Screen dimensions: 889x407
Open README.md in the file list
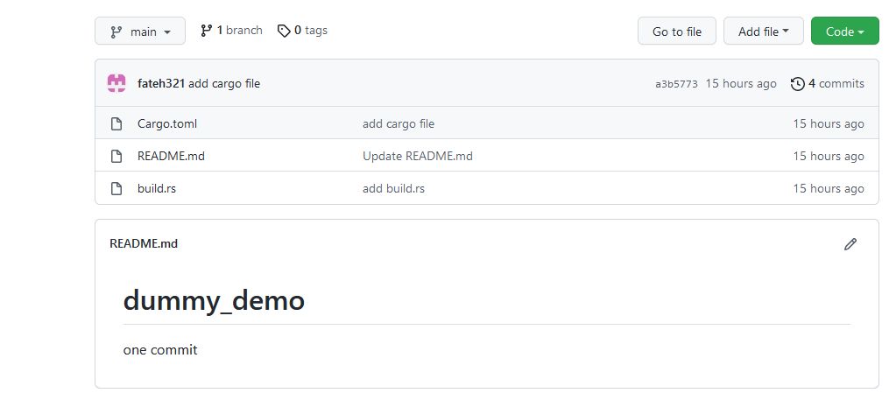(171, 156)
